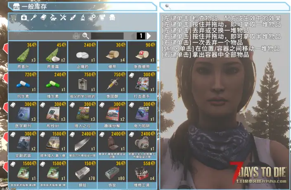Click the tip line 一次丢弃一个物品

tap(218, 42)
